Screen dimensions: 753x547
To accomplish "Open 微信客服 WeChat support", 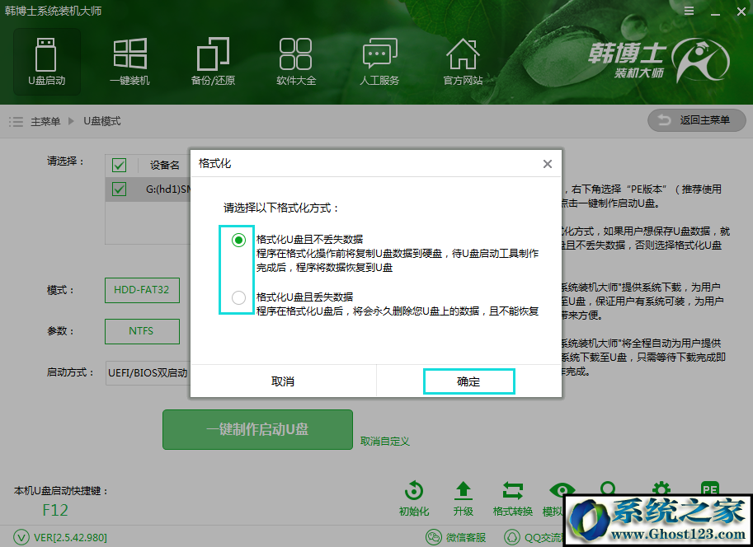I will (x=456, y=537).
